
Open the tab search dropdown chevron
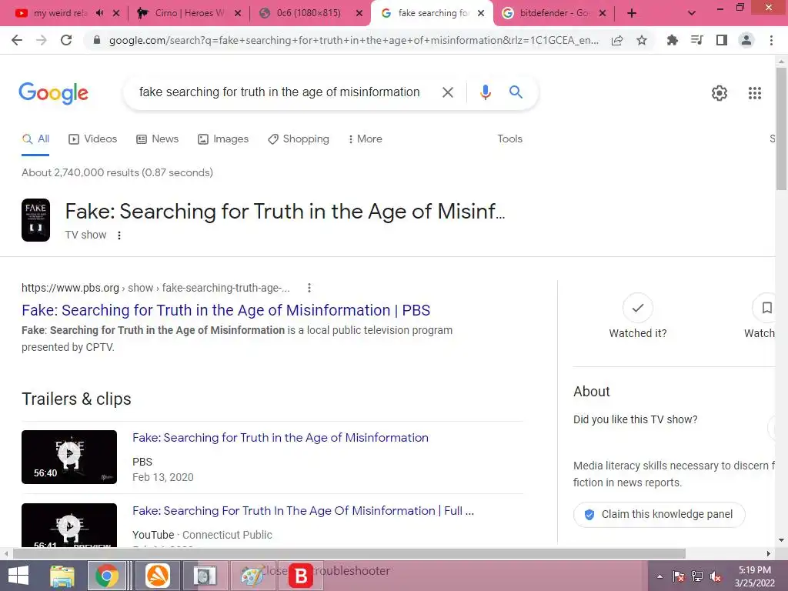point(692,13)
